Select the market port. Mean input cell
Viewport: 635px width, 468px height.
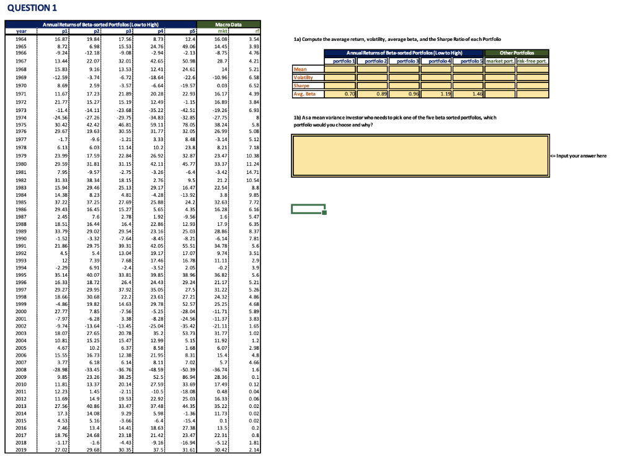coord(500,69)
